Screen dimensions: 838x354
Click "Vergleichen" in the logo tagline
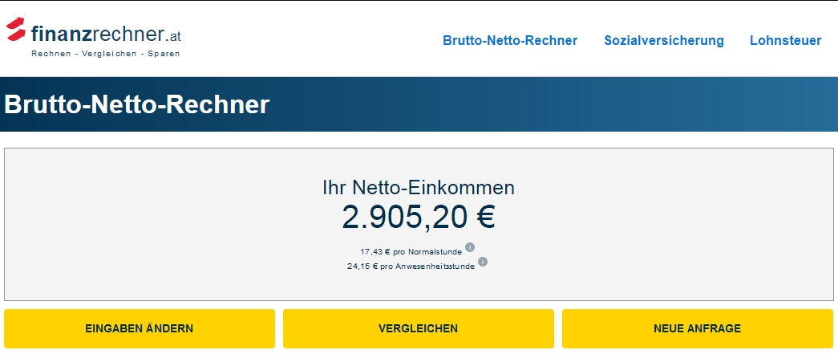pos(109,54)
